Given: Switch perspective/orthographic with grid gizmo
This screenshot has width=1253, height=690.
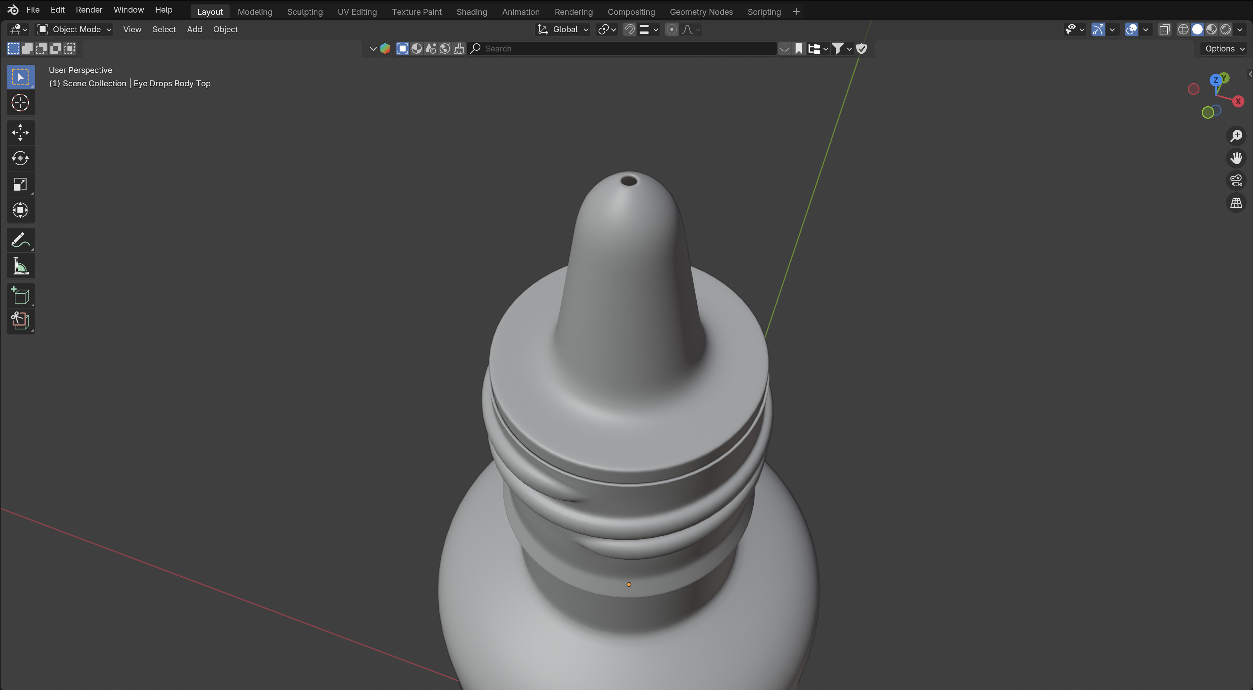Looking at the screenshot, I should coord(1236,203).
